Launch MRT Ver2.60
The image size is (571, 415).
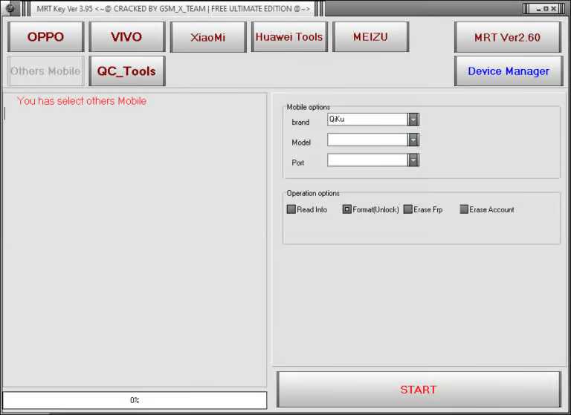tap(508, 37)
